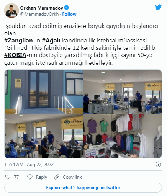Click the copy link chain icon
167x196 pixels.
[57, 177]
